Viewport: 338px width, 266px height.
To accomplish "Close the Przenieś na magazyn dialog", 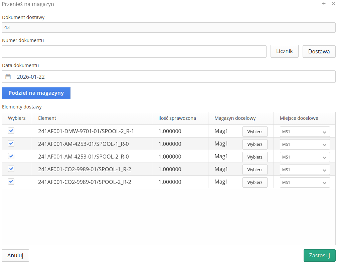I will (333, 4).
